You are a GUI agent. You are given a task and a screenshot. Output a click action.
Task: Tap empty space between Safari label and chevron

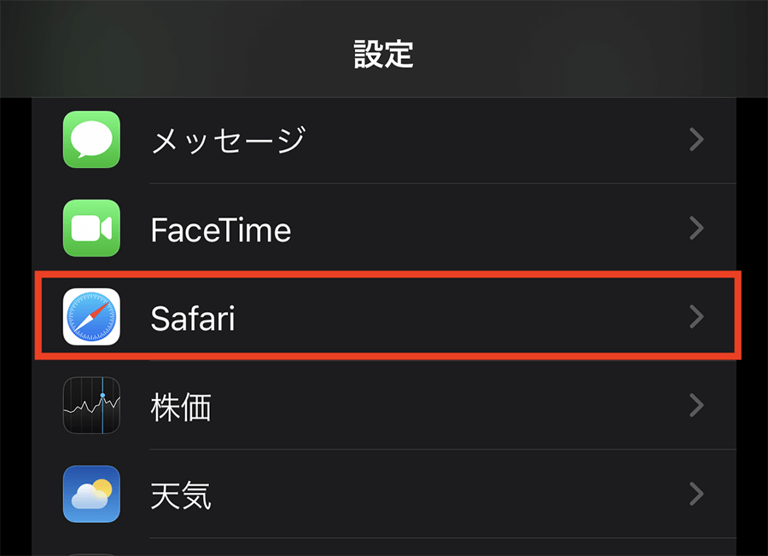[x=461, y=317]
